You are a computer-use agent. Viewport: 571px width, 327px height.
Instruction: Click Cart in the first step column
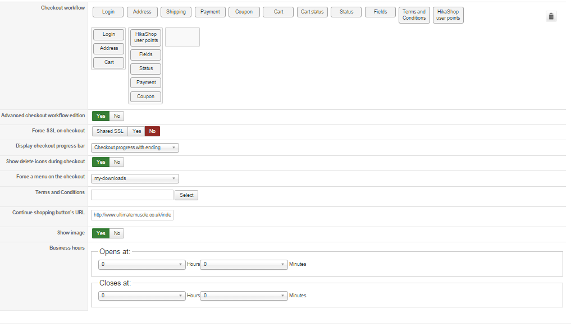(x=108, y=63)
